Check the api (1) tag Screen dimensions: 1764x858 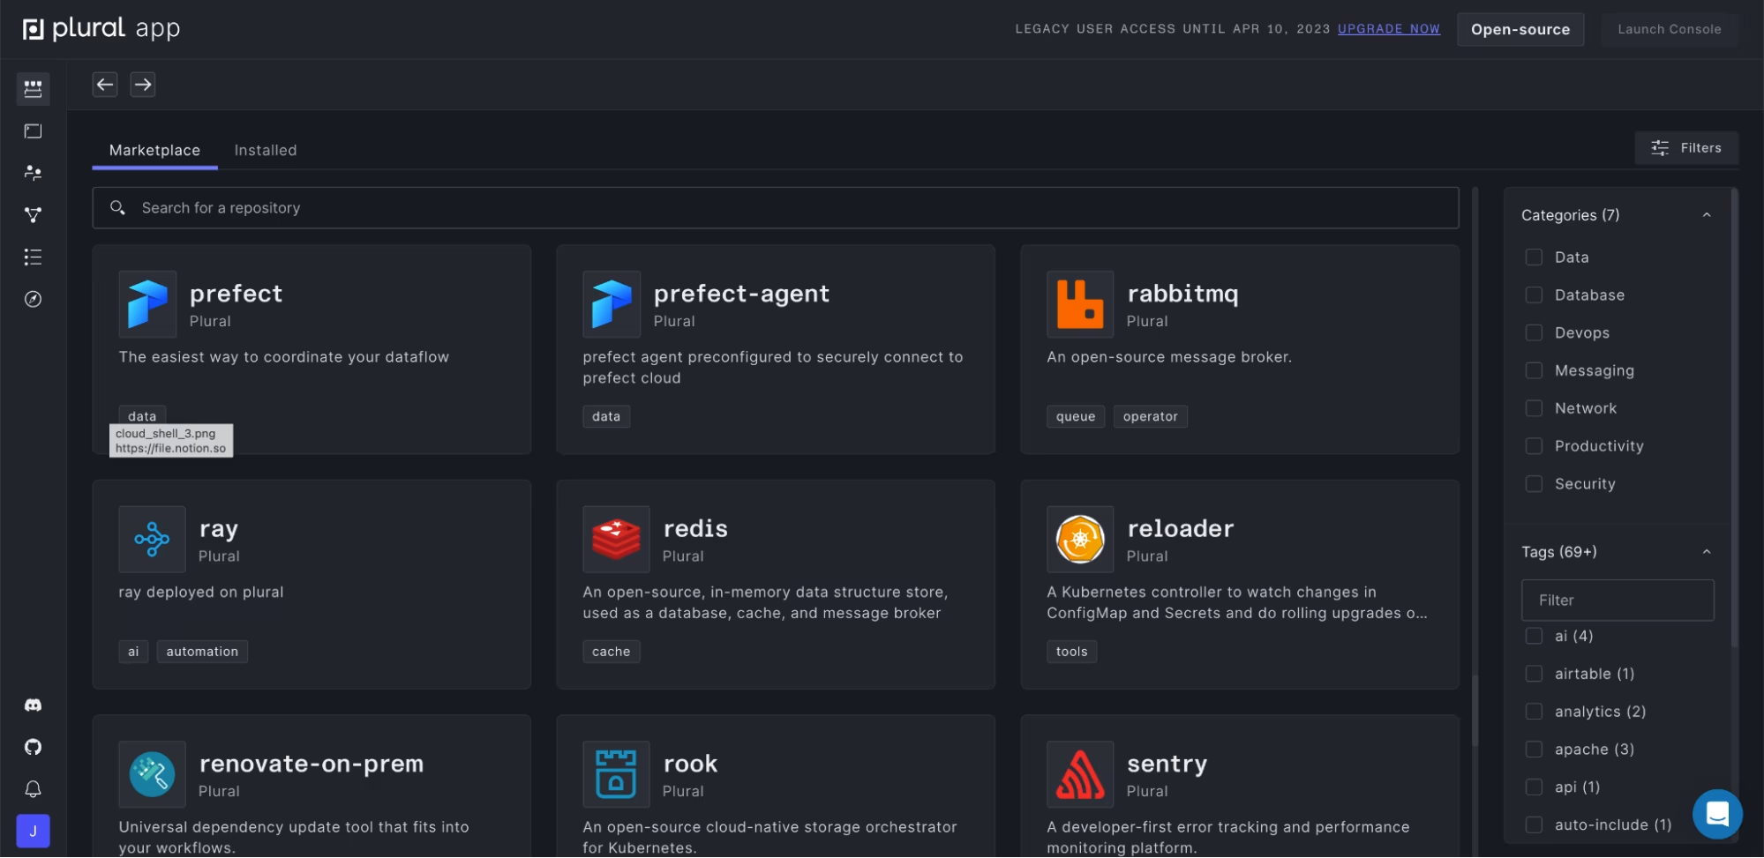(x=1534, y=788)
